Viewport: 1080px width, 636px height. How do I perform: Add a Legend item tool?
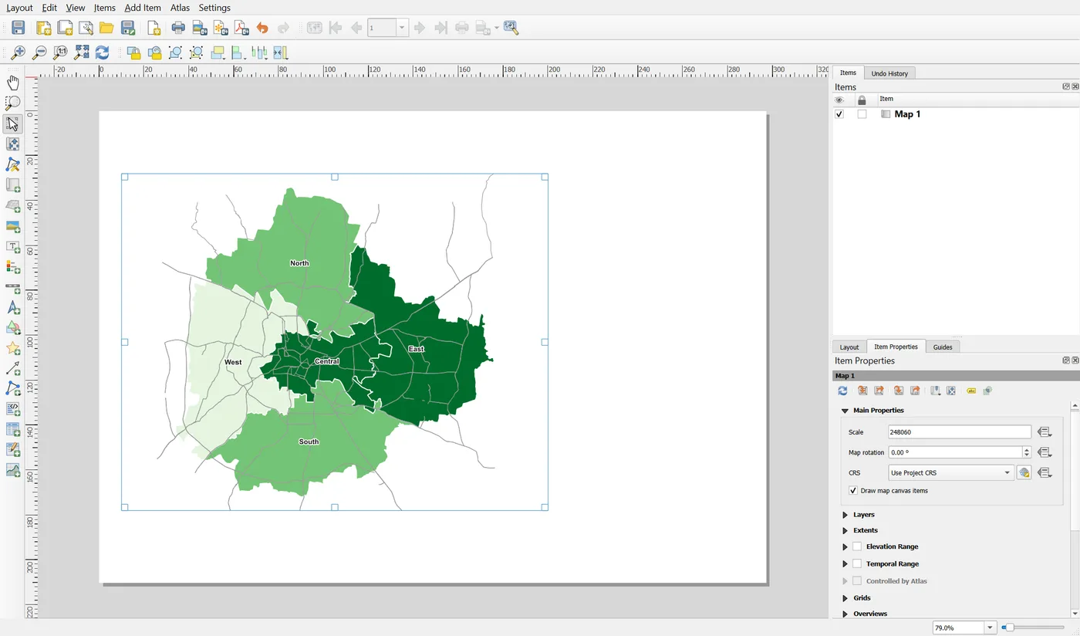tap(13, 267)
